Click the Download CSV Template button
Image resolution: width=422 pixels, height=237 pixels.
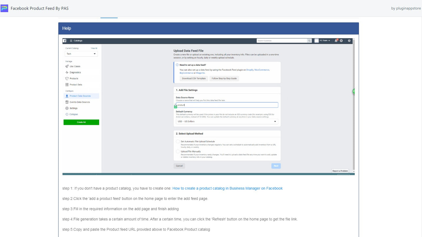click(x=194, y=78)
